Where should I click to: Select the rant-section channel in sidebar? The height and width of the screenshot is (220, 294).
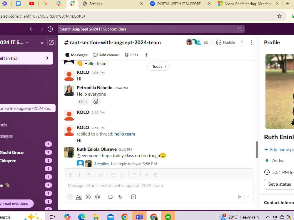click(x=27, y=108)
